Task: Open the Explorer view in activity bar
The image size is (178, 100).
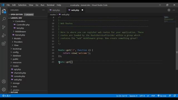Action: click(4, 11)
